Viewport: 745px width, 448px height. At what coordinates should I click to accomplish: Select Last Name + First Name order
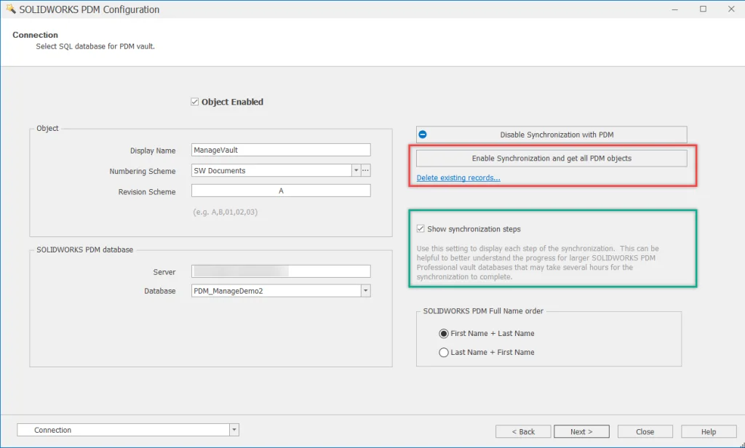(444, 352)
